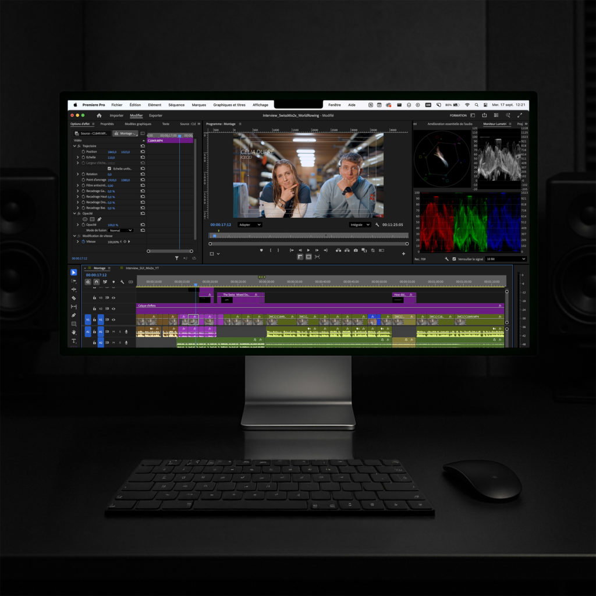Click the Home icon in the header bar
The height and width of the screenshot is (596, 596).
pyautogui.click(x=99, y=115)
